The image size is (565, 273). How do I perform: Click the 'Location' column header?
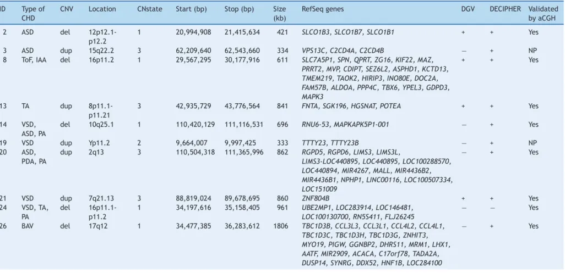(102, 9)
